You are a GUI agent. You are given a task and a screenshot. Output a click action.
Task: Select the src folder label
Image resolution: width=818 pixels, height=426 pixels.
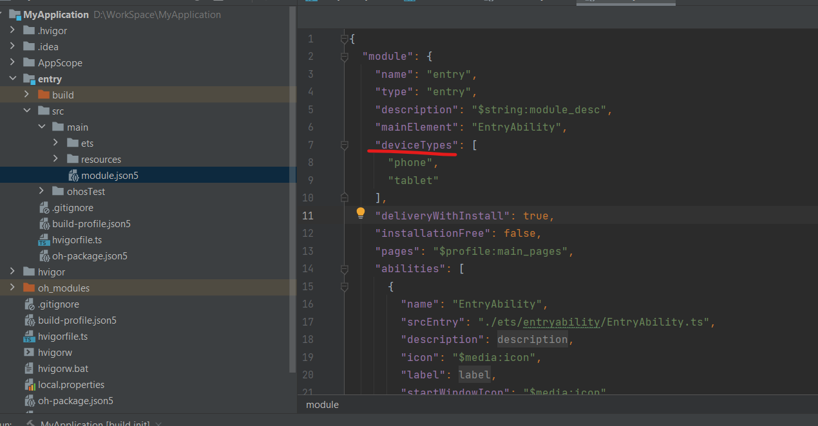[58, 111]
